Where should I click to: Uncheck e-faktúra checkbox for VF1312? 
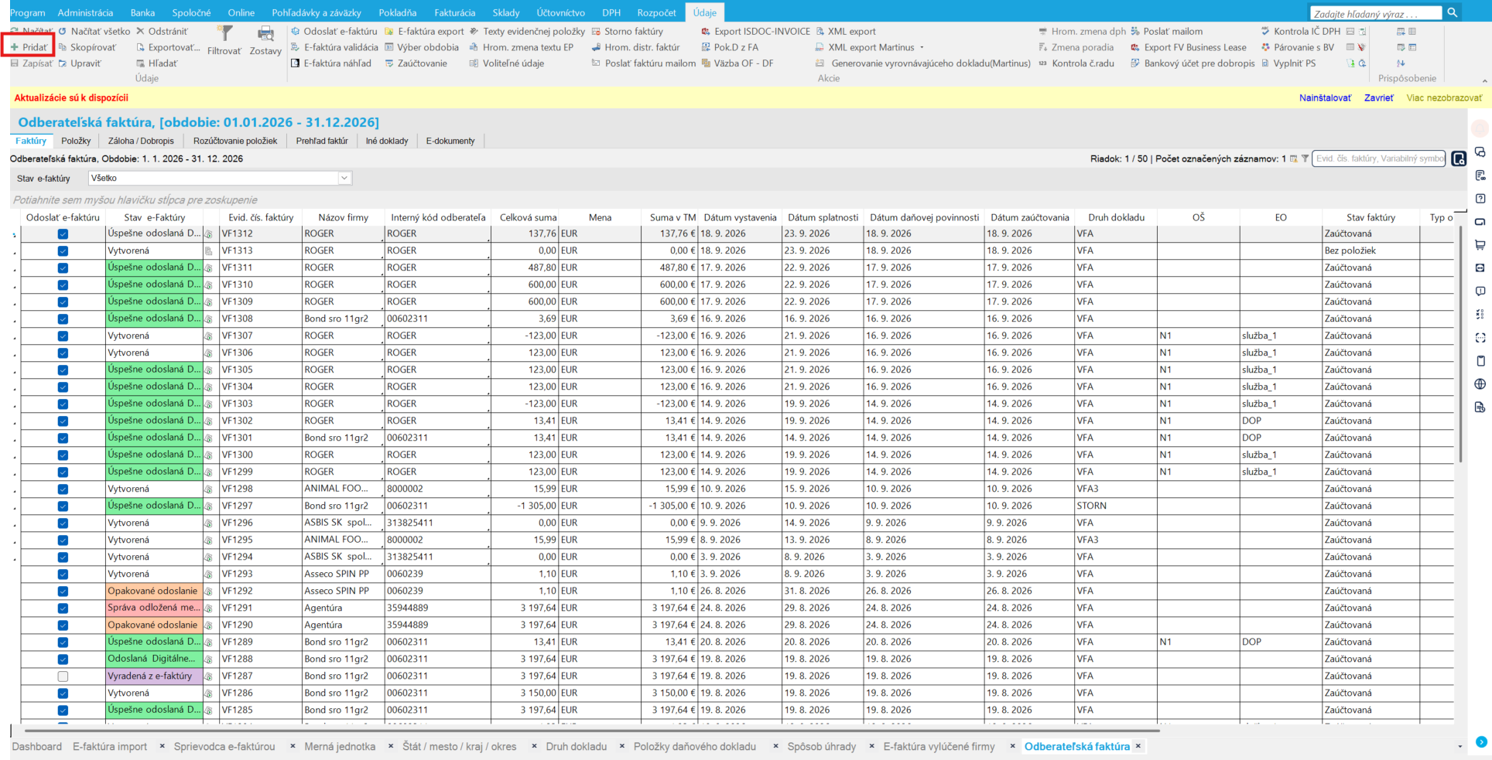coord(63,234)
